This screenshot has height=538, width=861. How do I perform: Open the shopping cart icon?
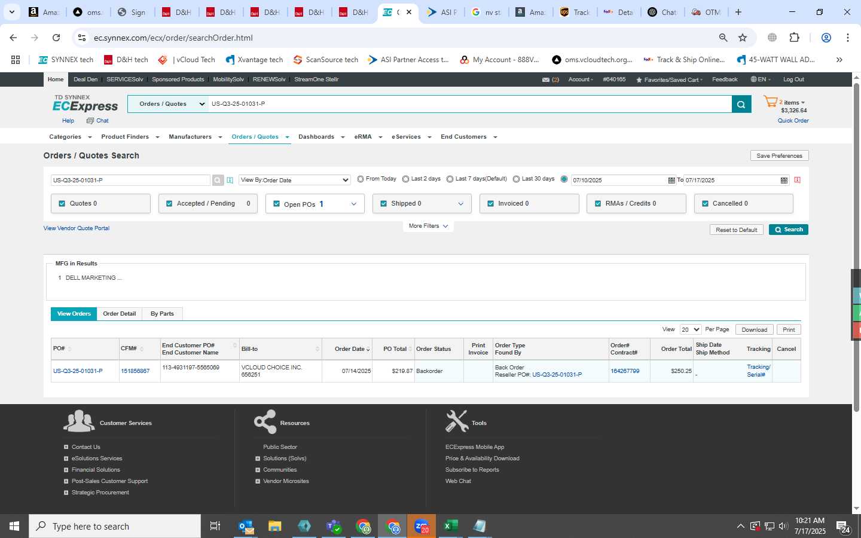click(x=771, y=102)
